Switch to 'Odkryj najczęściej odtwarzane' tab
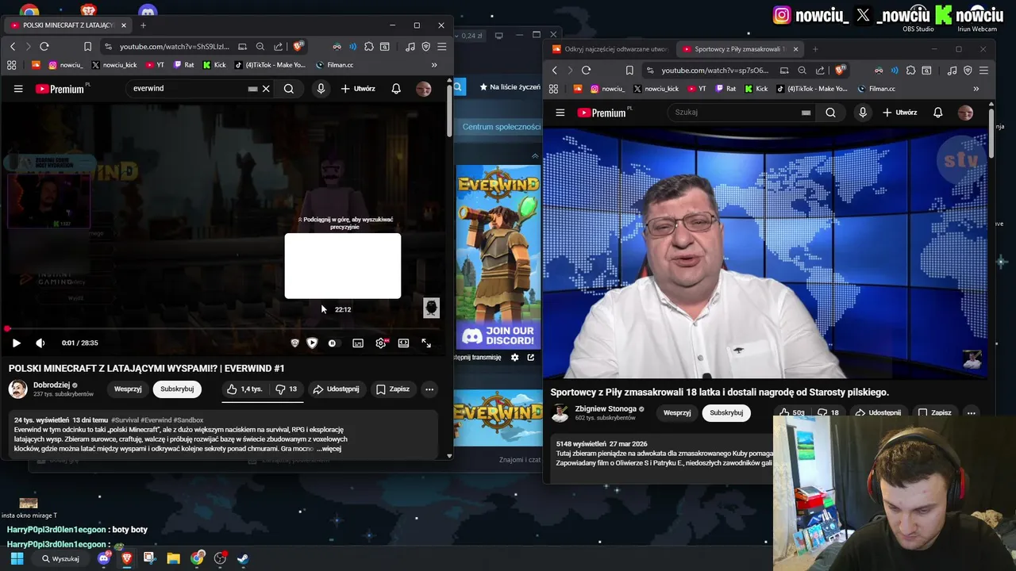The width and height of the screenshot is (1016, 571). pos(610,49)
